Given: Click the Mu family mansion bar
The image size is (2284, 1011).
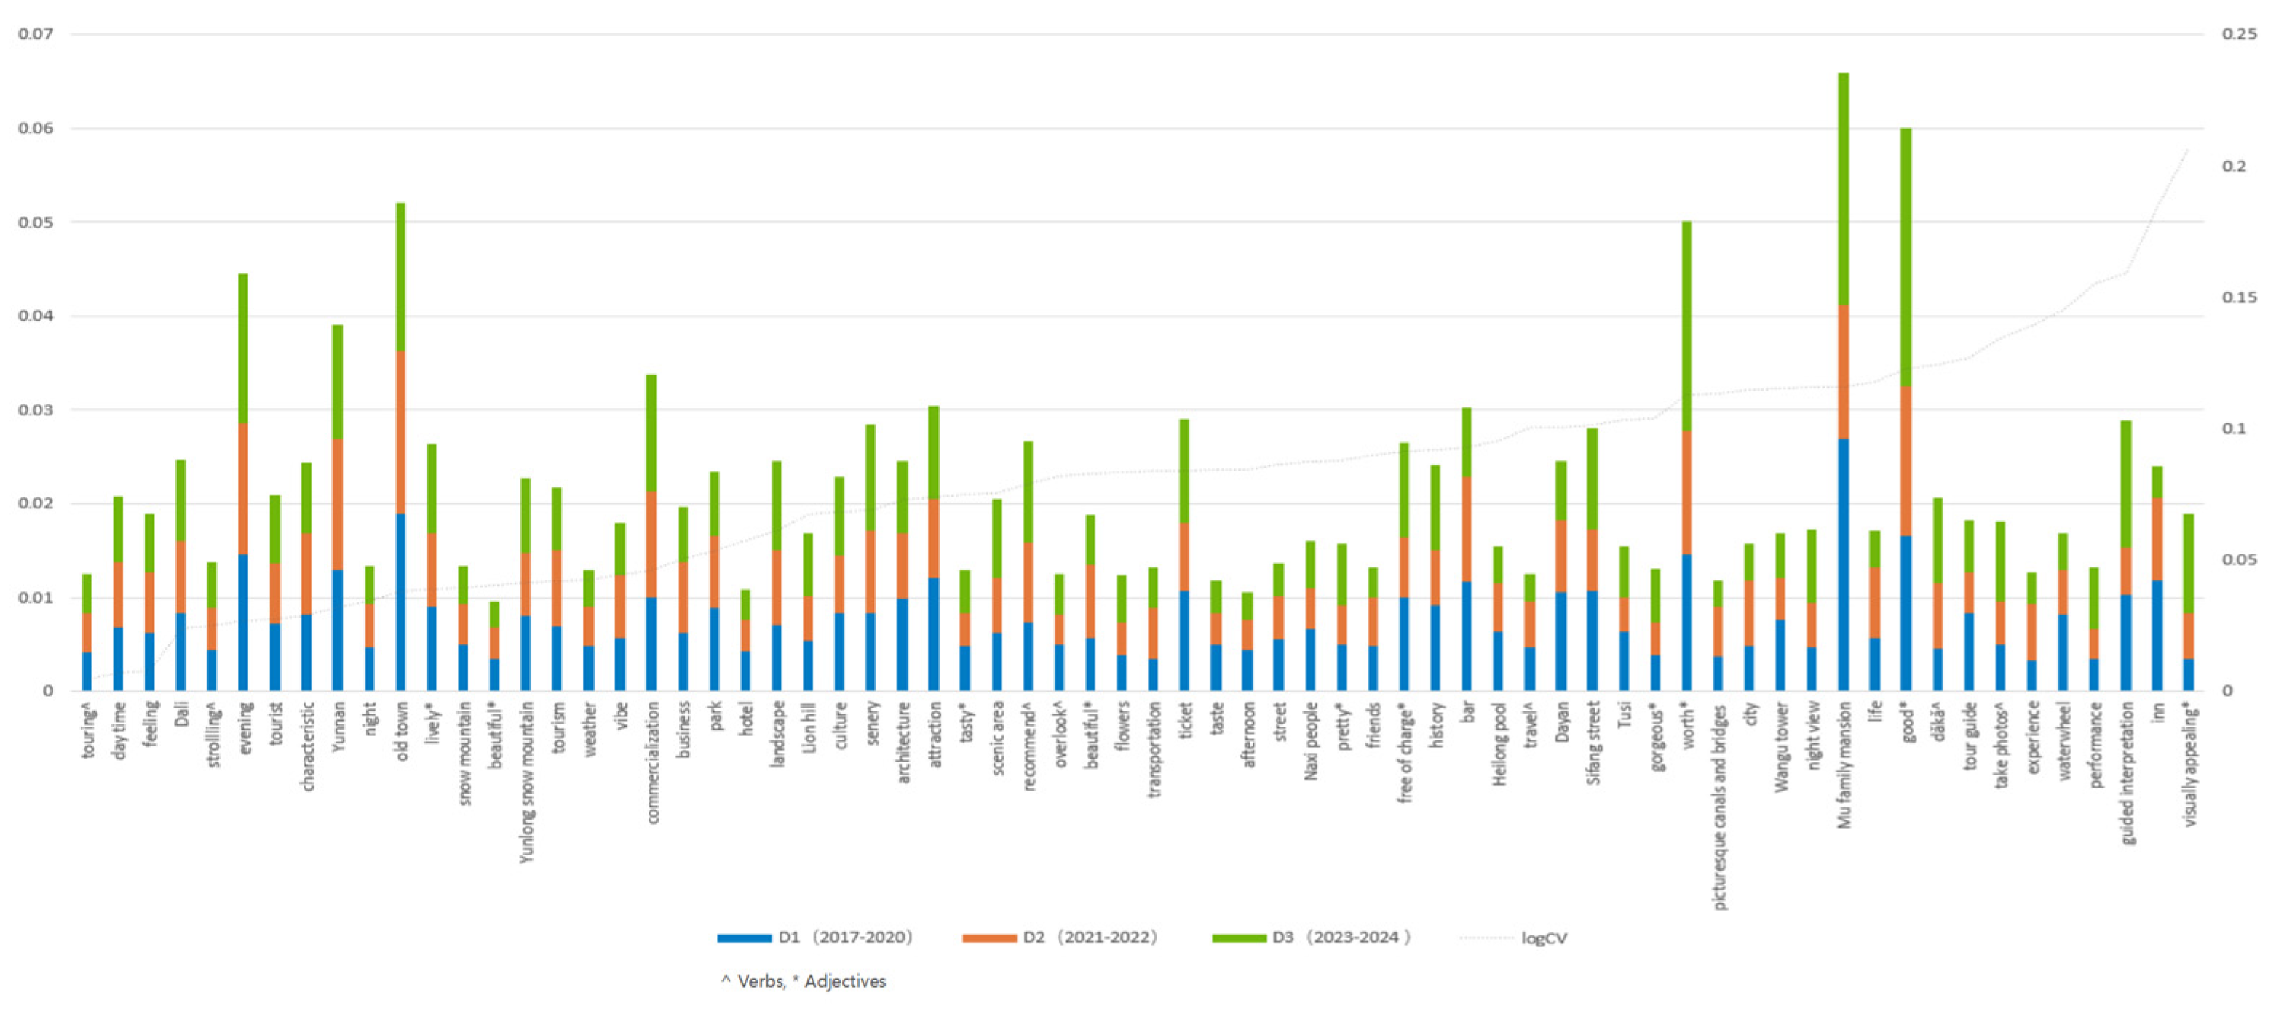Looking at the screenshot, I should (x=1844, y=381).
